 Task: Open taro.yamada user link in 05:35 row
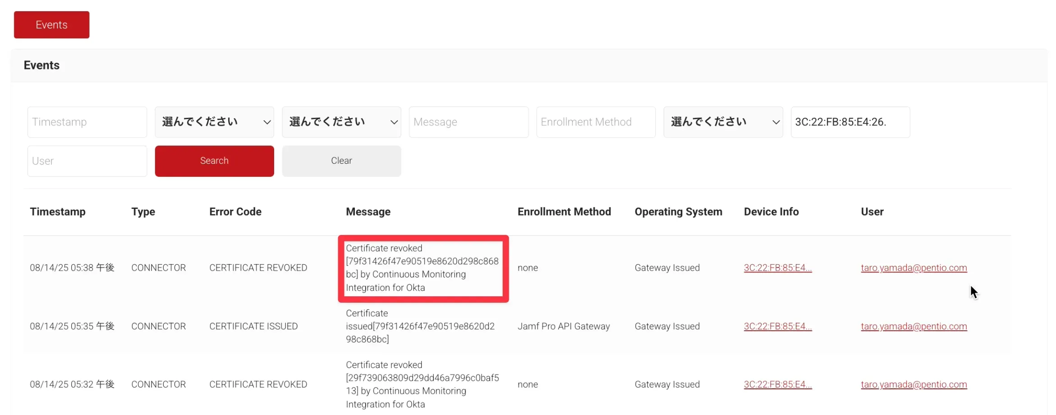(914, 326)
